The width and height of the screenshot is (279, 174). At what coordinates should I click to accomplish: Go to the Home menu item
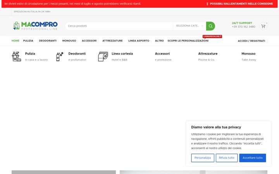point(15,41)
